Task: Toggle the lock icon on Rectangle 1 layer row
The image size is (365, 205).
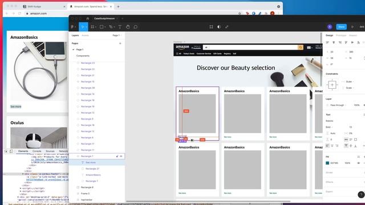Action: [117, 157]
